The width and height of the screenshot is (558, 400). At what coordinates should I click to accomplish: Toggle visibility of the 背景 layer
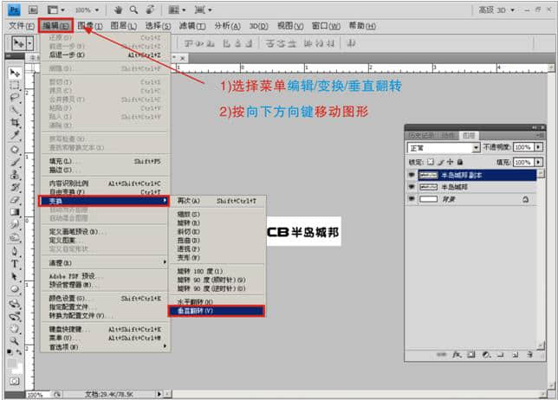coord(412,198)
